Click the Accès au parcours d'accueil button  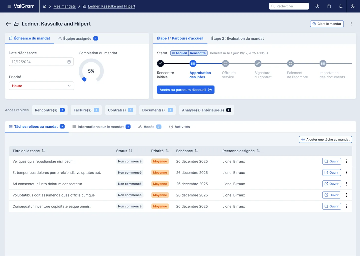click(185, 89)
